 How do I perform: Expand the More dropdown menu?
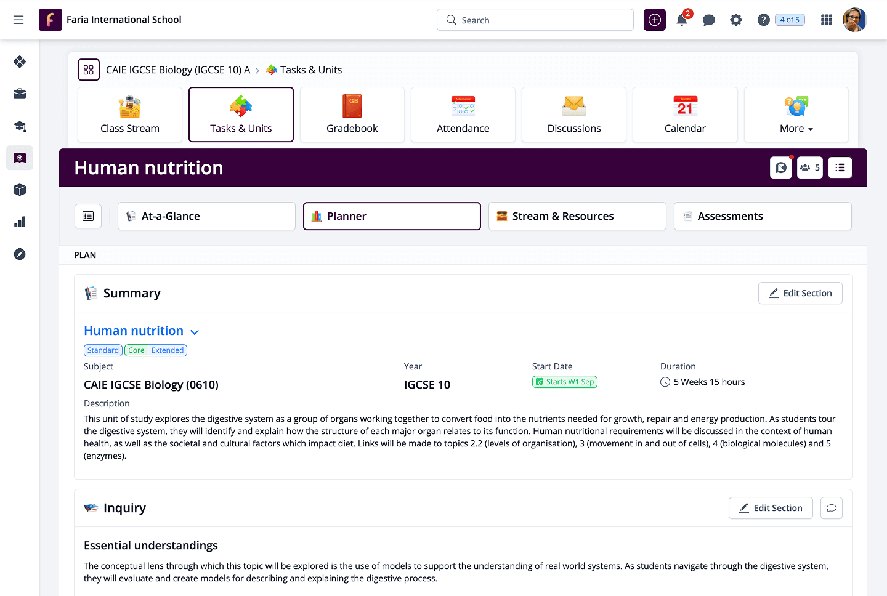coord(796,115)
